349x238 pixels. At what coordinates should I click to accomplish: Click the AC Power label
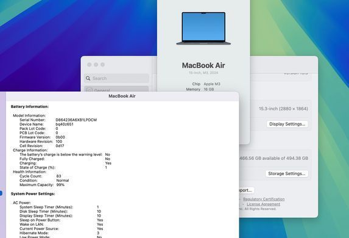pyautogui.click(x=22, y=203)
